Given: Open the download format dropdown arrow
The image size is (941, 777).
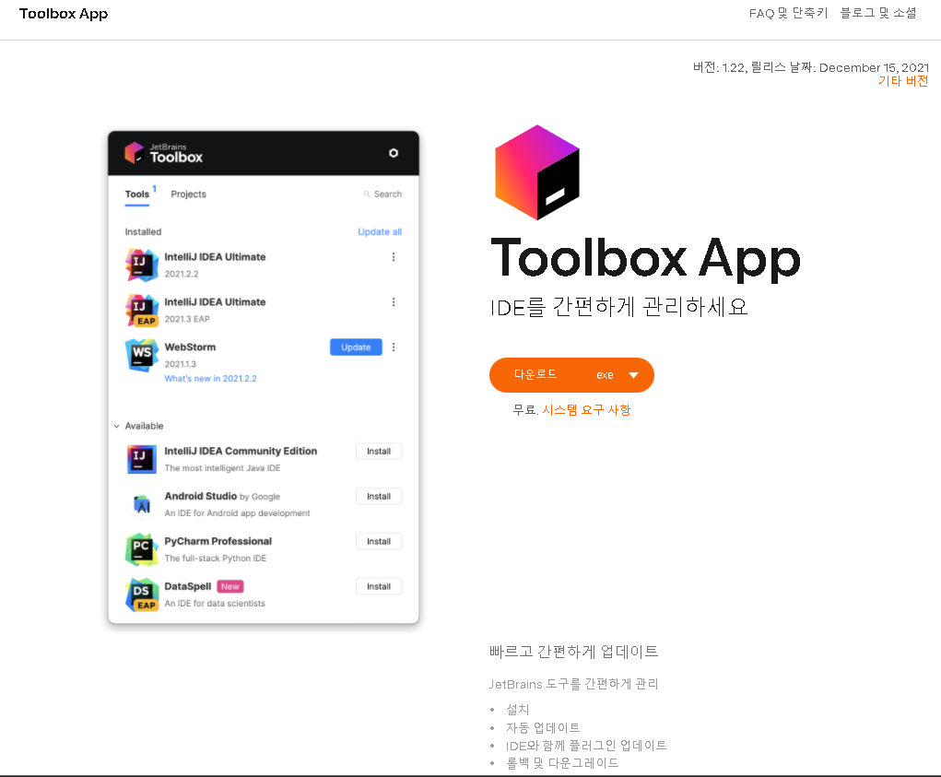Looking at the screenshot, I should point(634,375).
